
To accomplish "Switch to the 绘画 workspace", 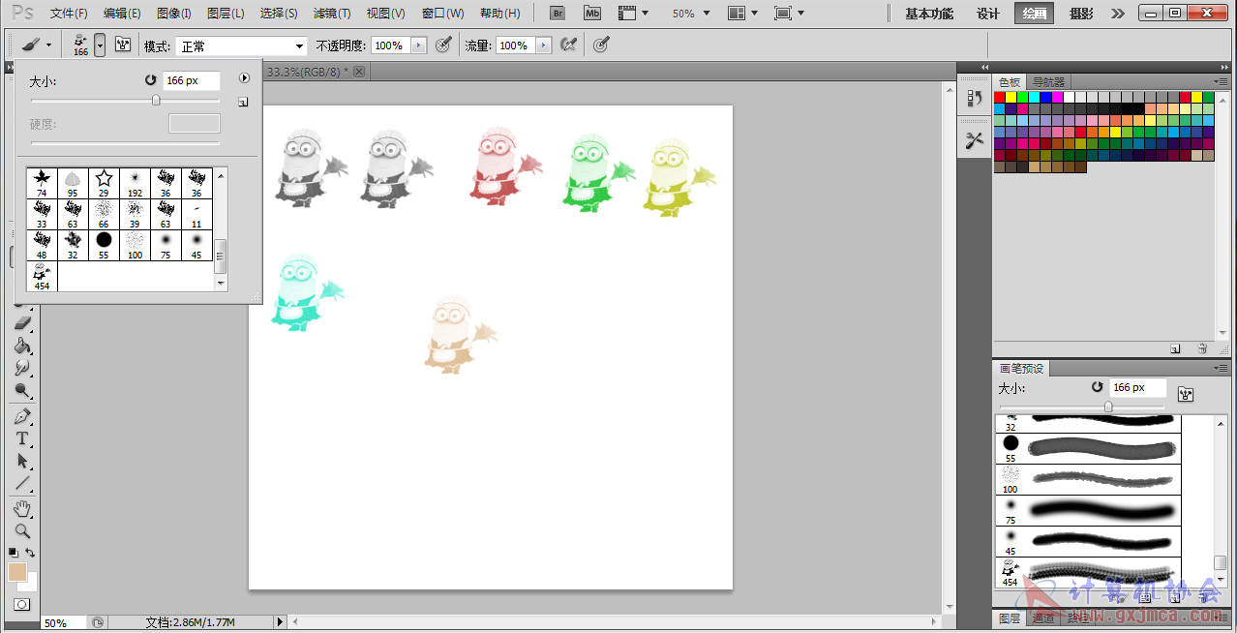I will 1035,14.
